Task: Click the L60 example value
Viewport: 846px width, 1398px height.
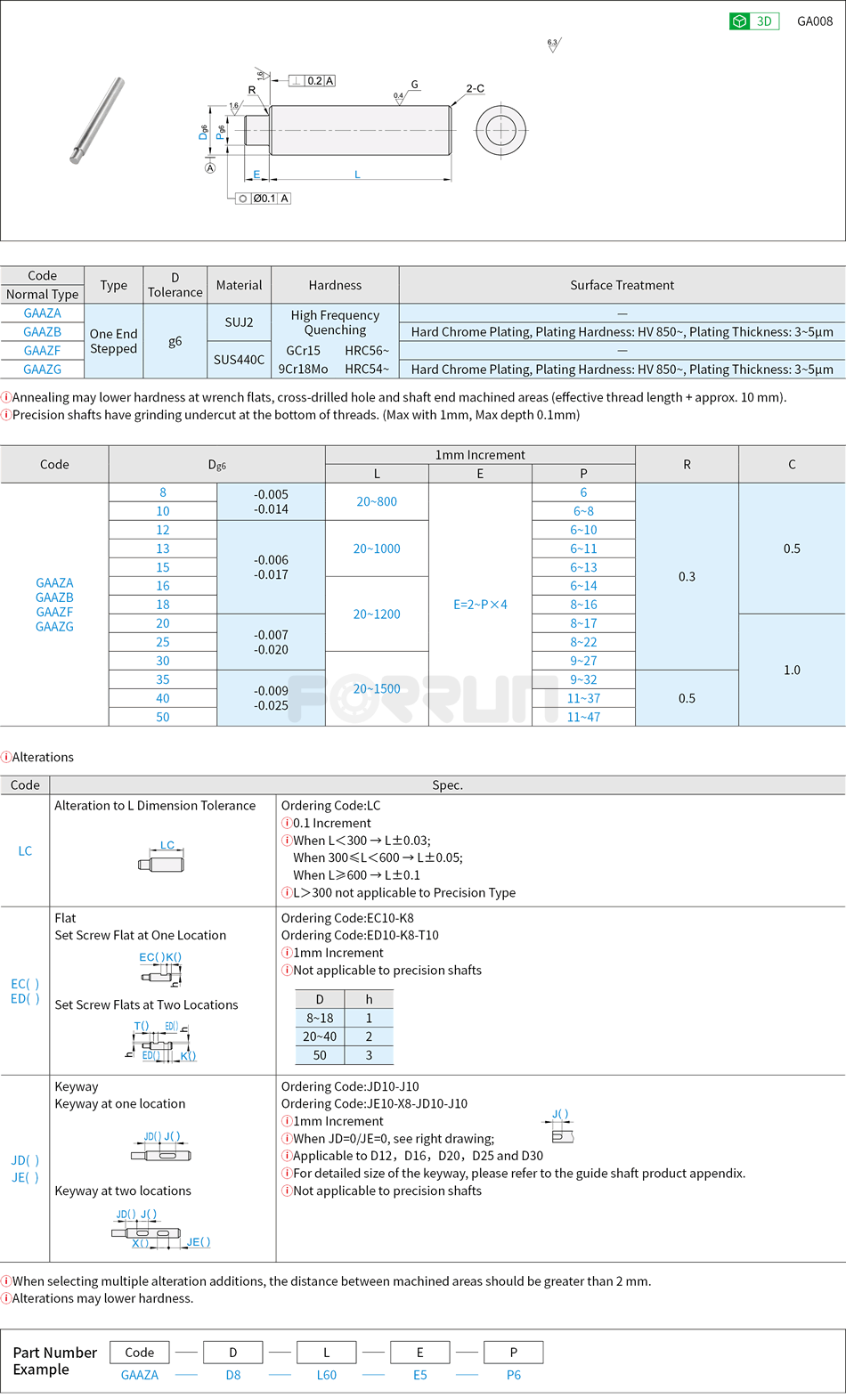Action: [327, 1375]
